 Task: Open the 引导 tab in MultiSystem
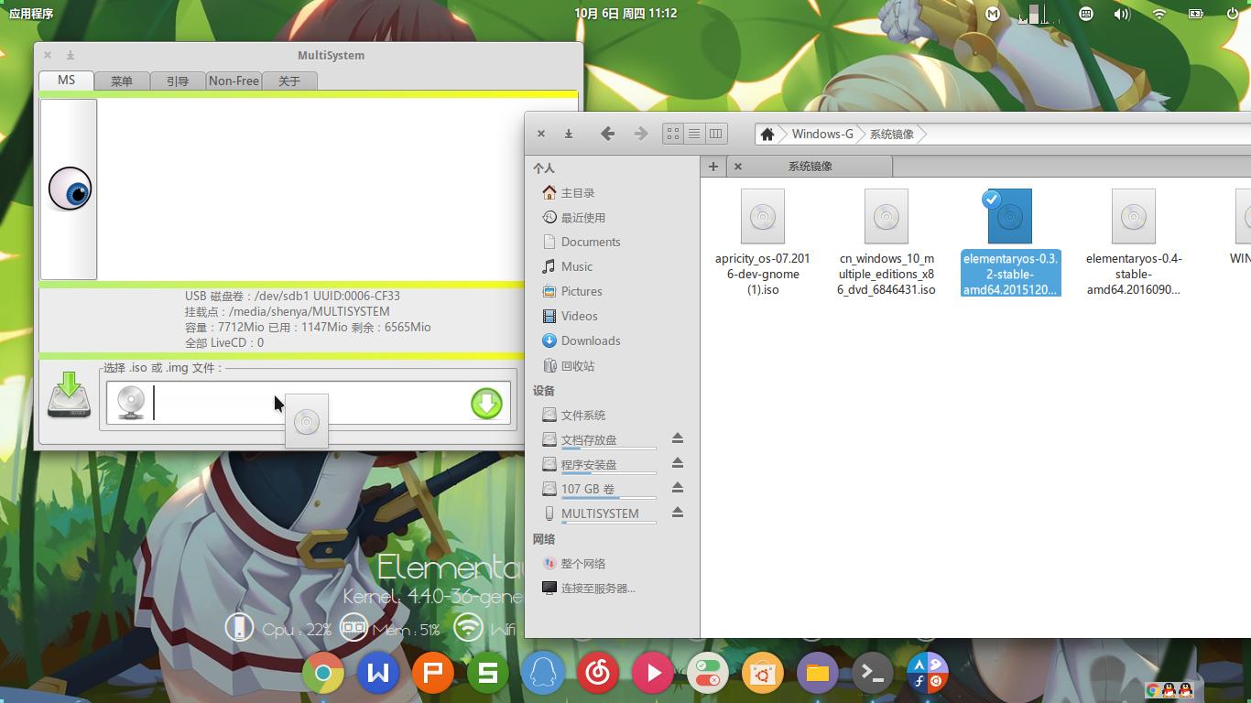point(178,81)
